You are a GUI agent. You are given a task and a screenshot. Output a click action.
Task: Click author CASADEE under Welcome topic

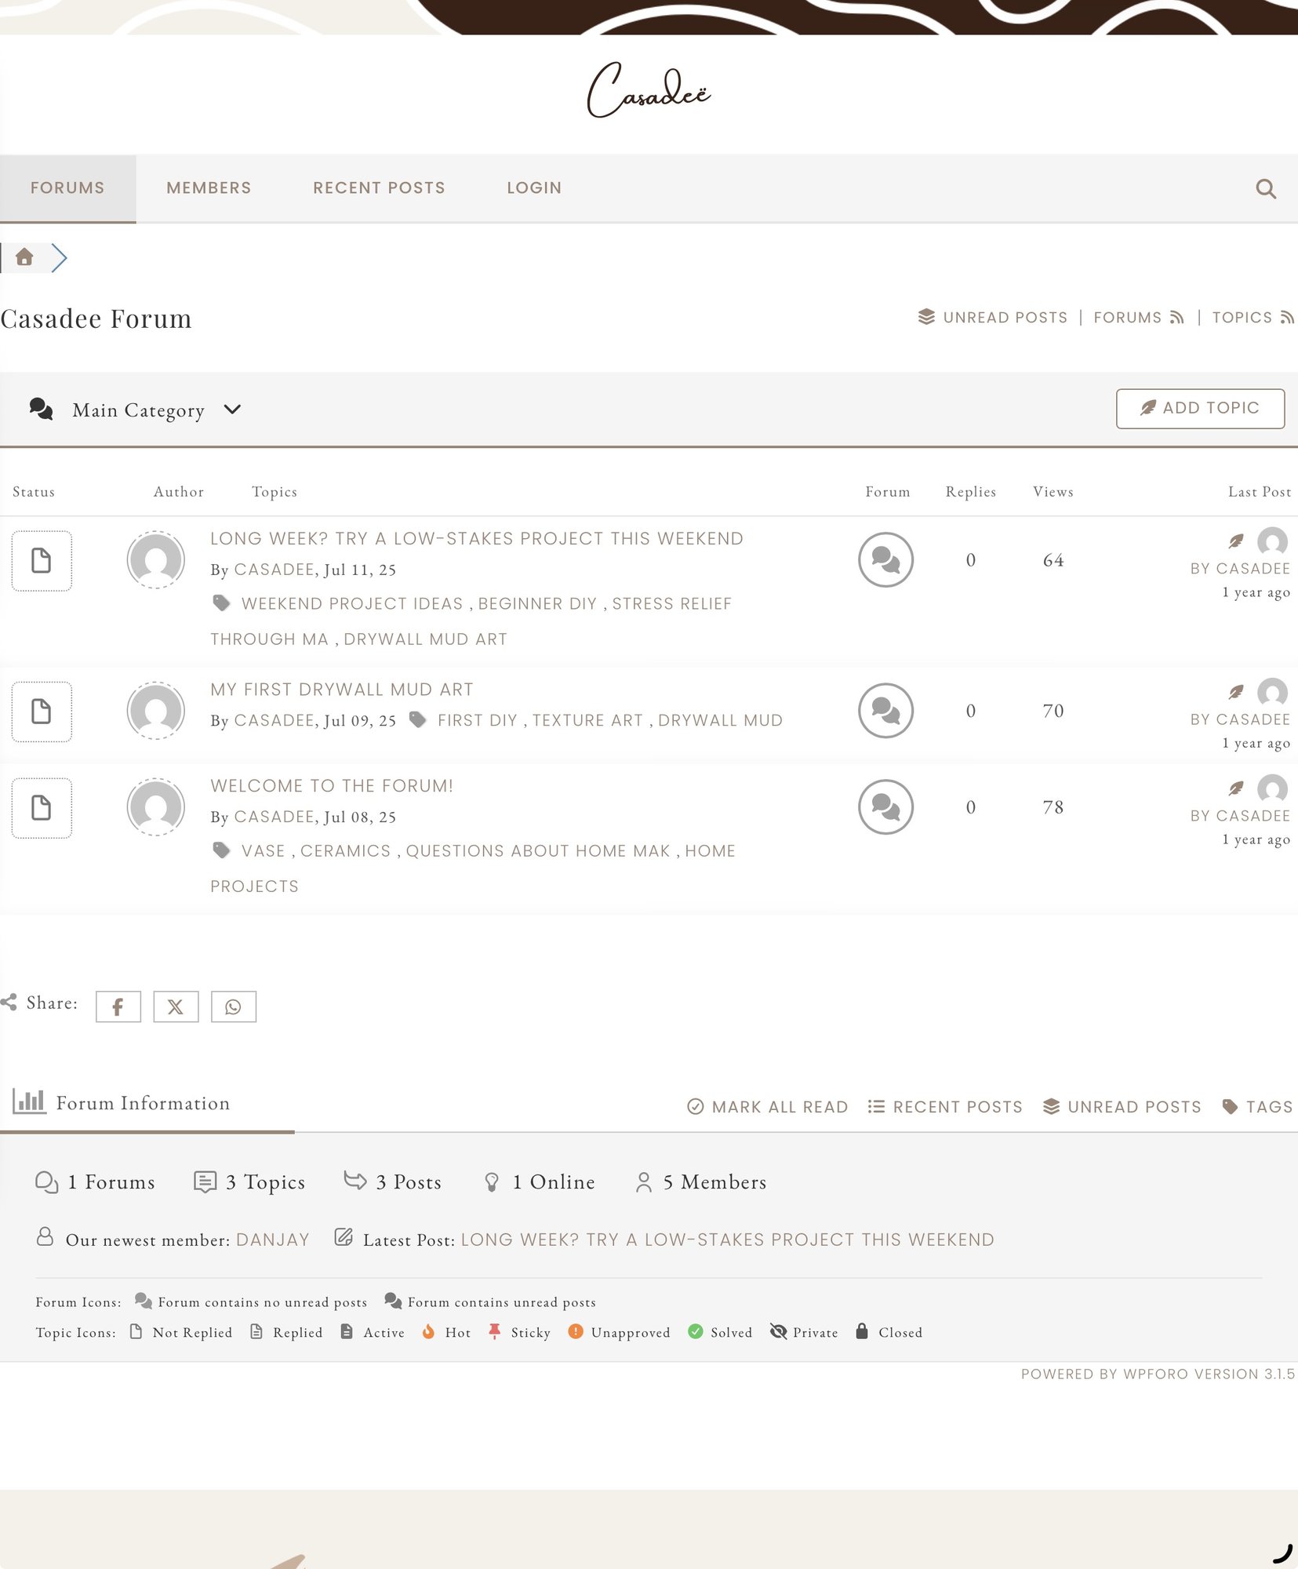click(x=275, y=817)
